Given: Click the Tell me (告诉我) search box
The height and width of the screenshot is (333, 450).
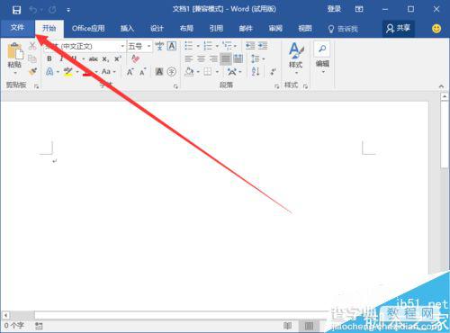Looking at the screenshot, I should [x=343, y=29].
